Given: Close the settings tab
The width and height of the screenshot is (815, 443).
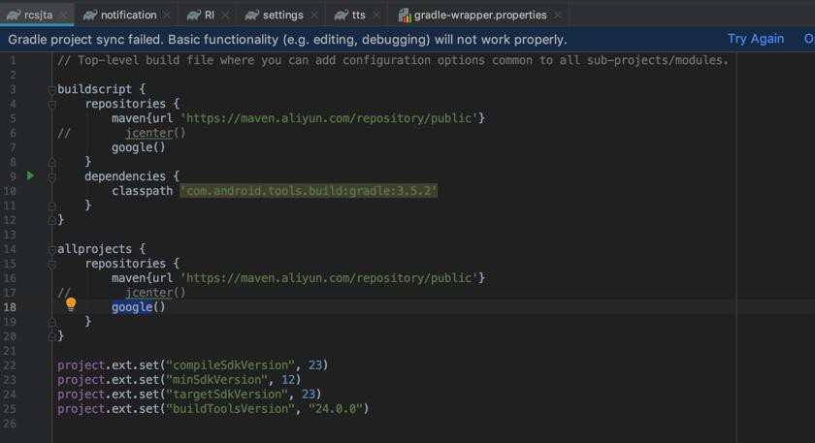Looking at the screenshot, I should click(314, 16).
